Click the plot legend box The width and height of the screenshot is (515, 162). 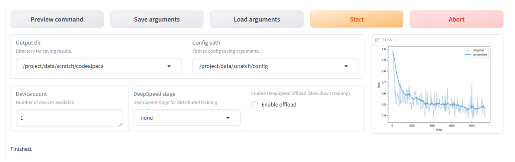[476, 52]
